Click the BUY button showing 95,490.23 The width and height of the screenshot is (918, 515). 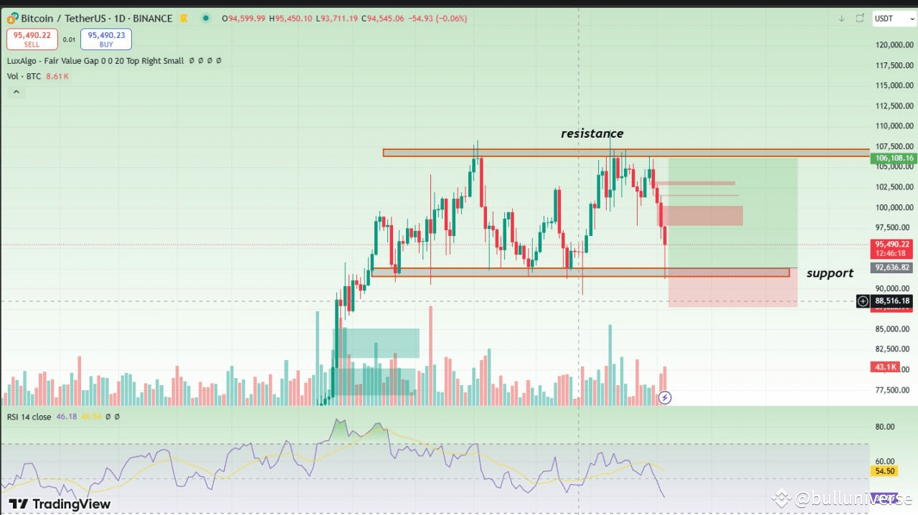click(105, 39)
